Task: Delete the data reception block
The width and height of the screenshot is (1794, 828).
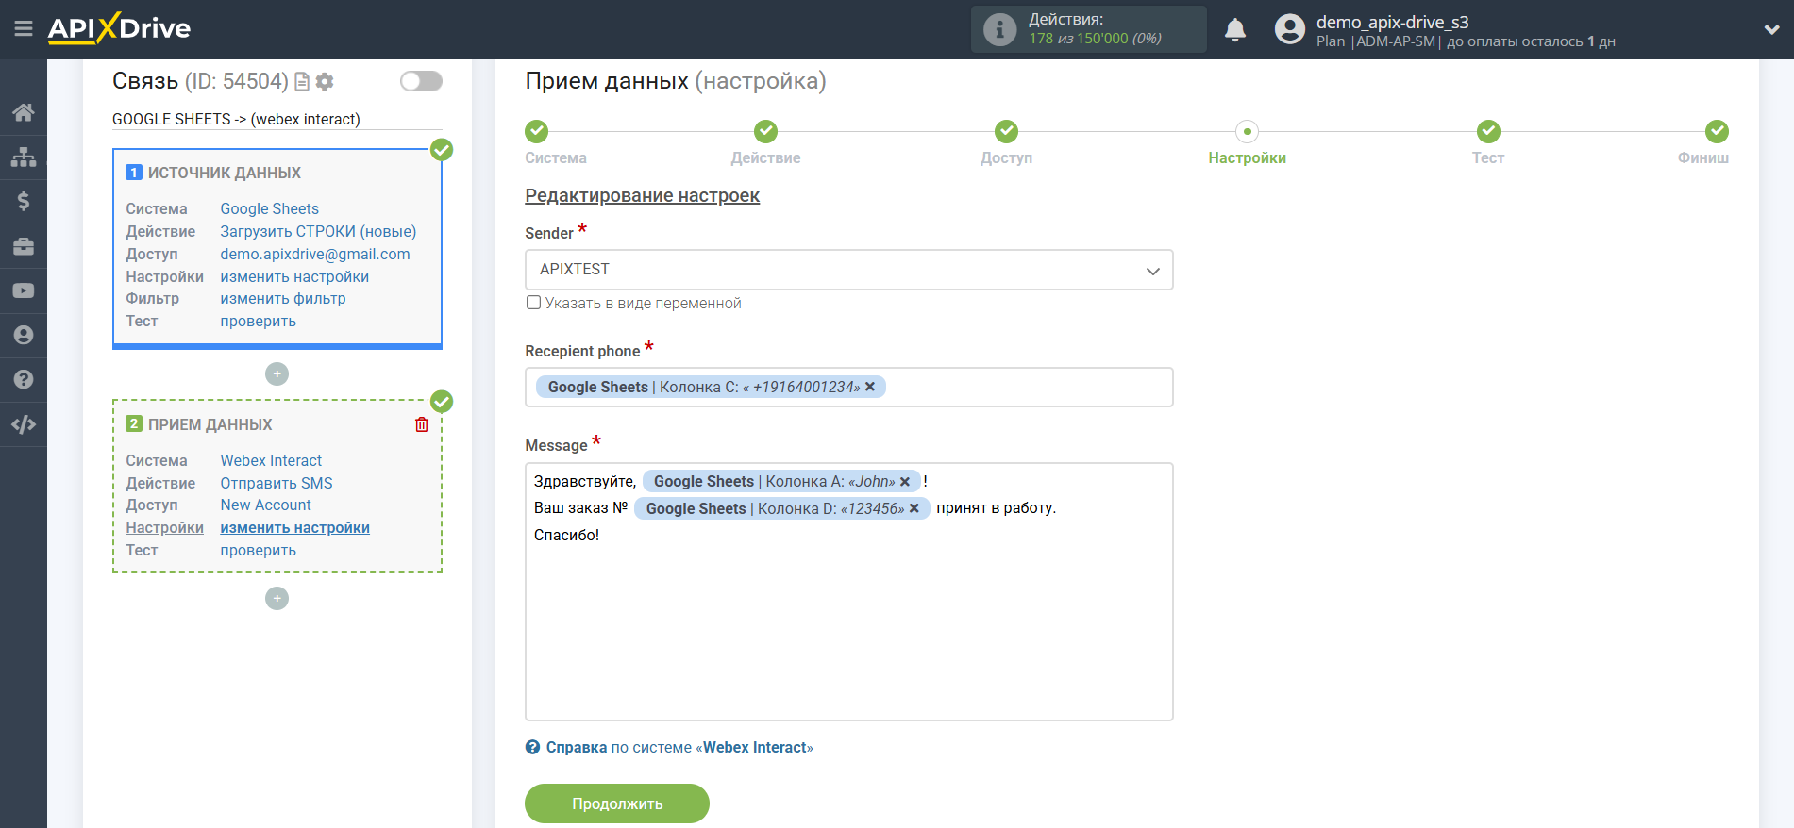Action: [422, 424]
